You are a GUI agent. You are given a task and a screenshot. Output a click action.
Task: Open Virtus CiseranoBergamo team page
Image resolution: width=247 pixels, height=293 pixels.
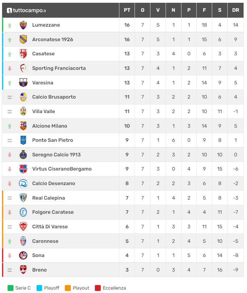click(x=62, y=169)
